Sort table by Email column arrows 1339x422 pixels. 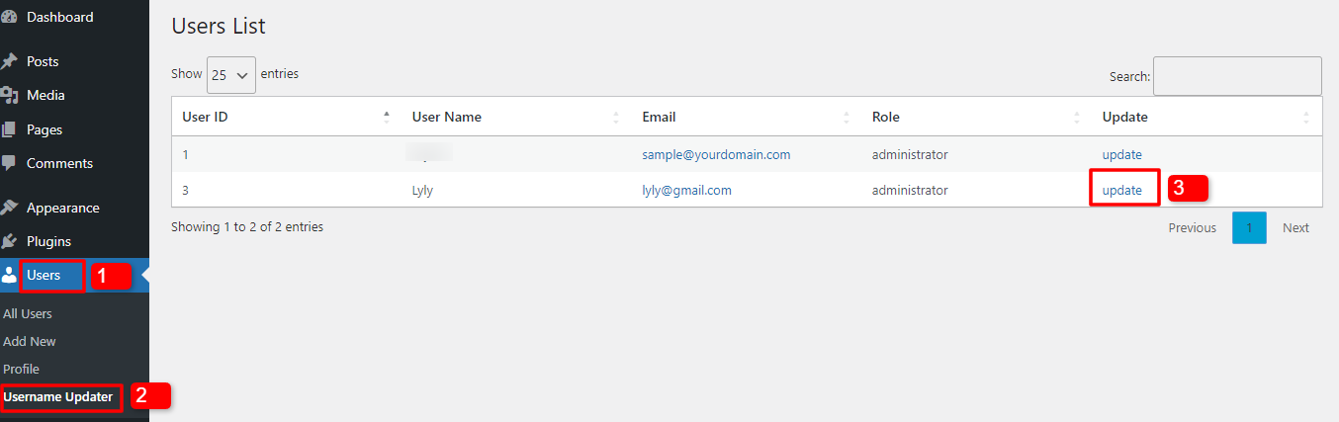(x=846, y=118)
